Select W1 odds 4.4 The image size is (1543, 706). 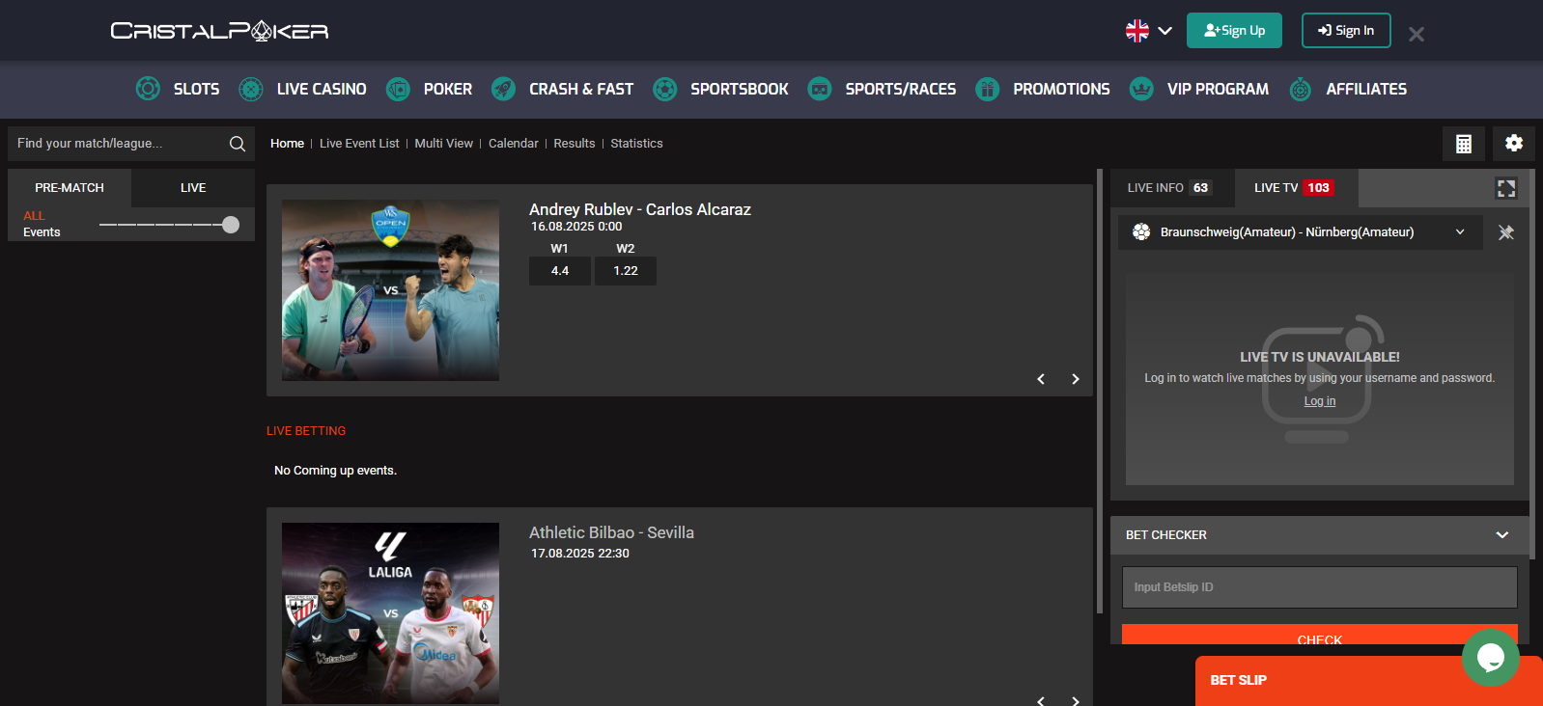click(560, 271)
